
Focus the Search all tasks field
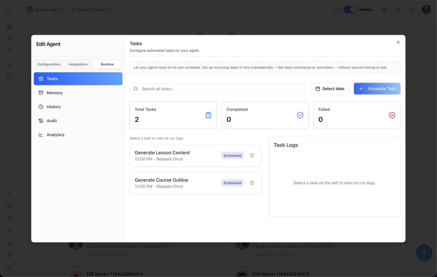coord(218,89)
